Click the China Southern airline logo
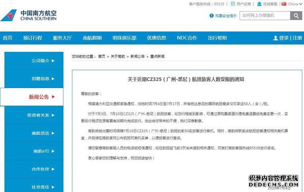Viewport: 304px width, 192px height. (28, 15)
